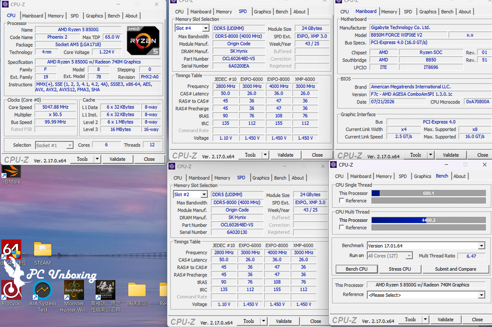The image size is (492, 327).
Task: Open the Run on All Cores (12T) dropdown
Action: tap(409, 256)
